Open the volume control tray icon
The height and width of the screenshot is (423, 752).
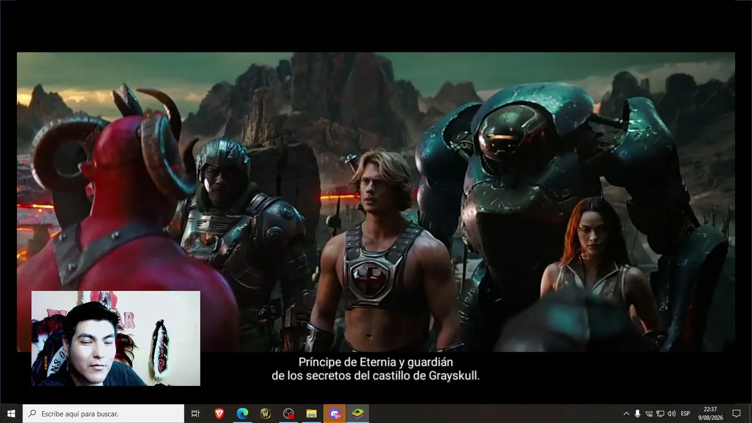coord(672,414)
